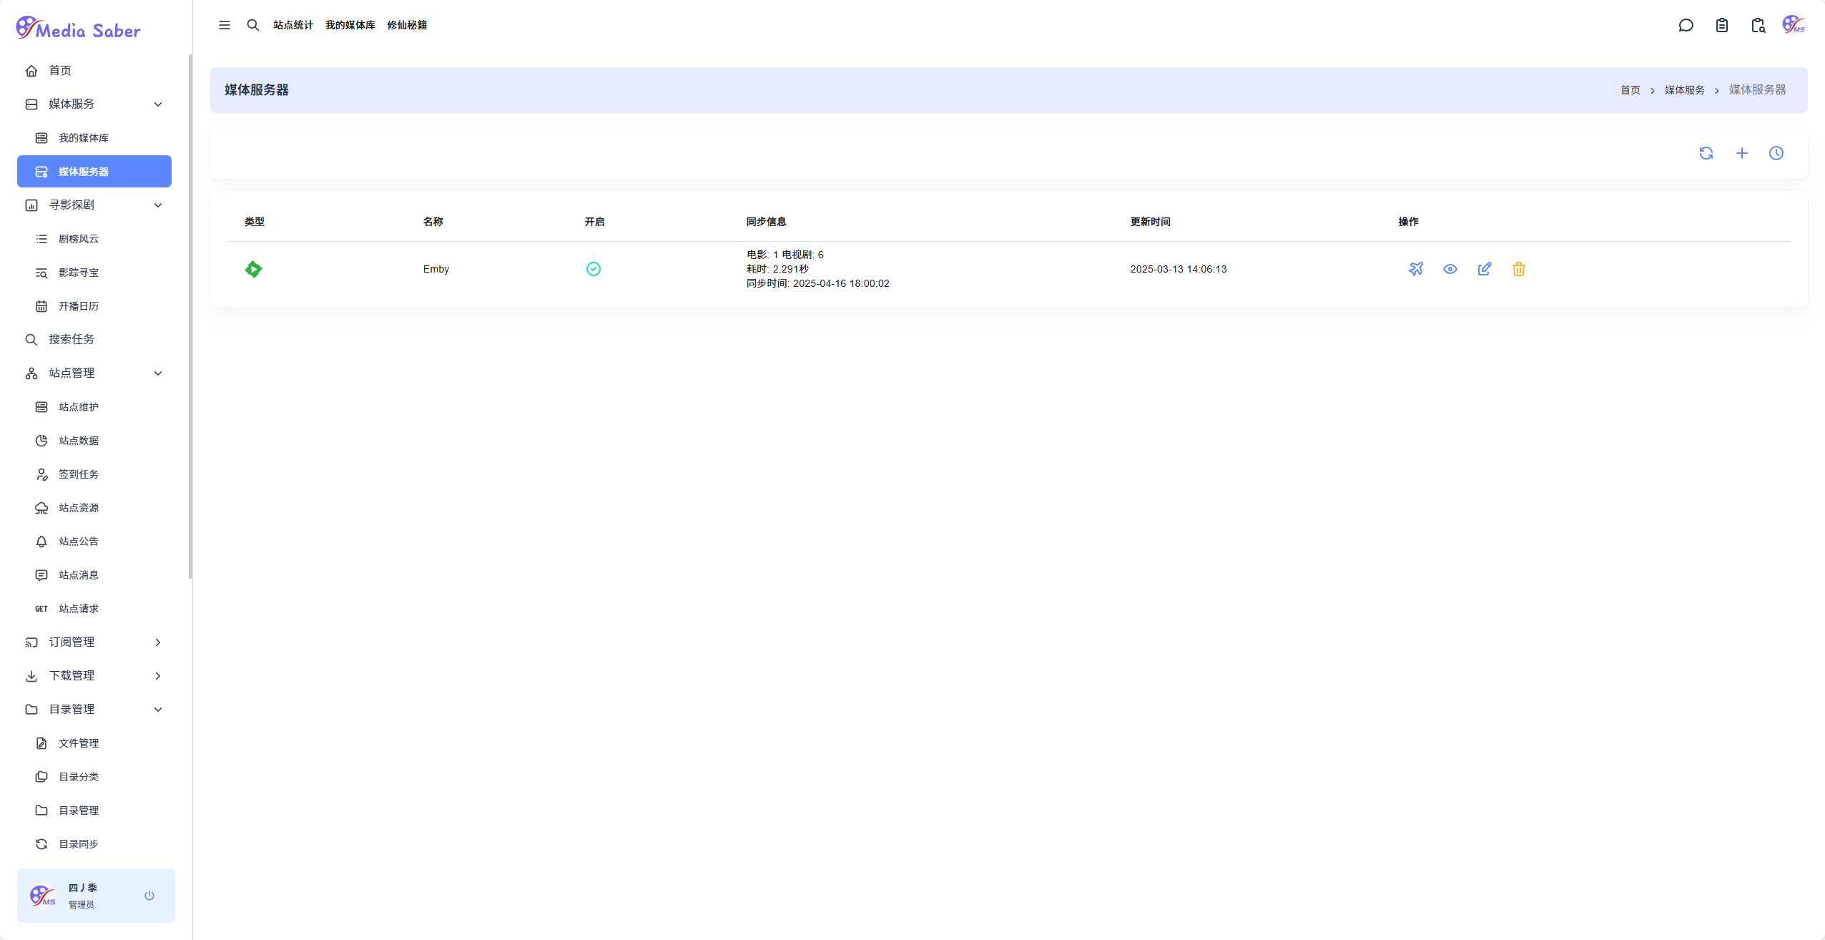Click the hamburger menu icon
Screen dimensions: 1825x940
pyautogui.click(x=225, y=25)
